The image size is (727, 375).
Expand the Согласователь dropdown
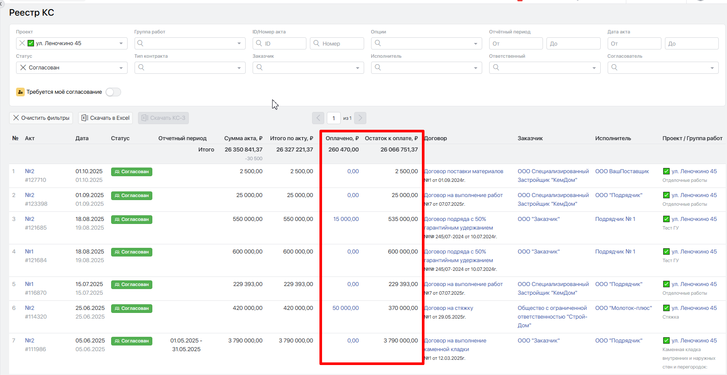(712, 68)
